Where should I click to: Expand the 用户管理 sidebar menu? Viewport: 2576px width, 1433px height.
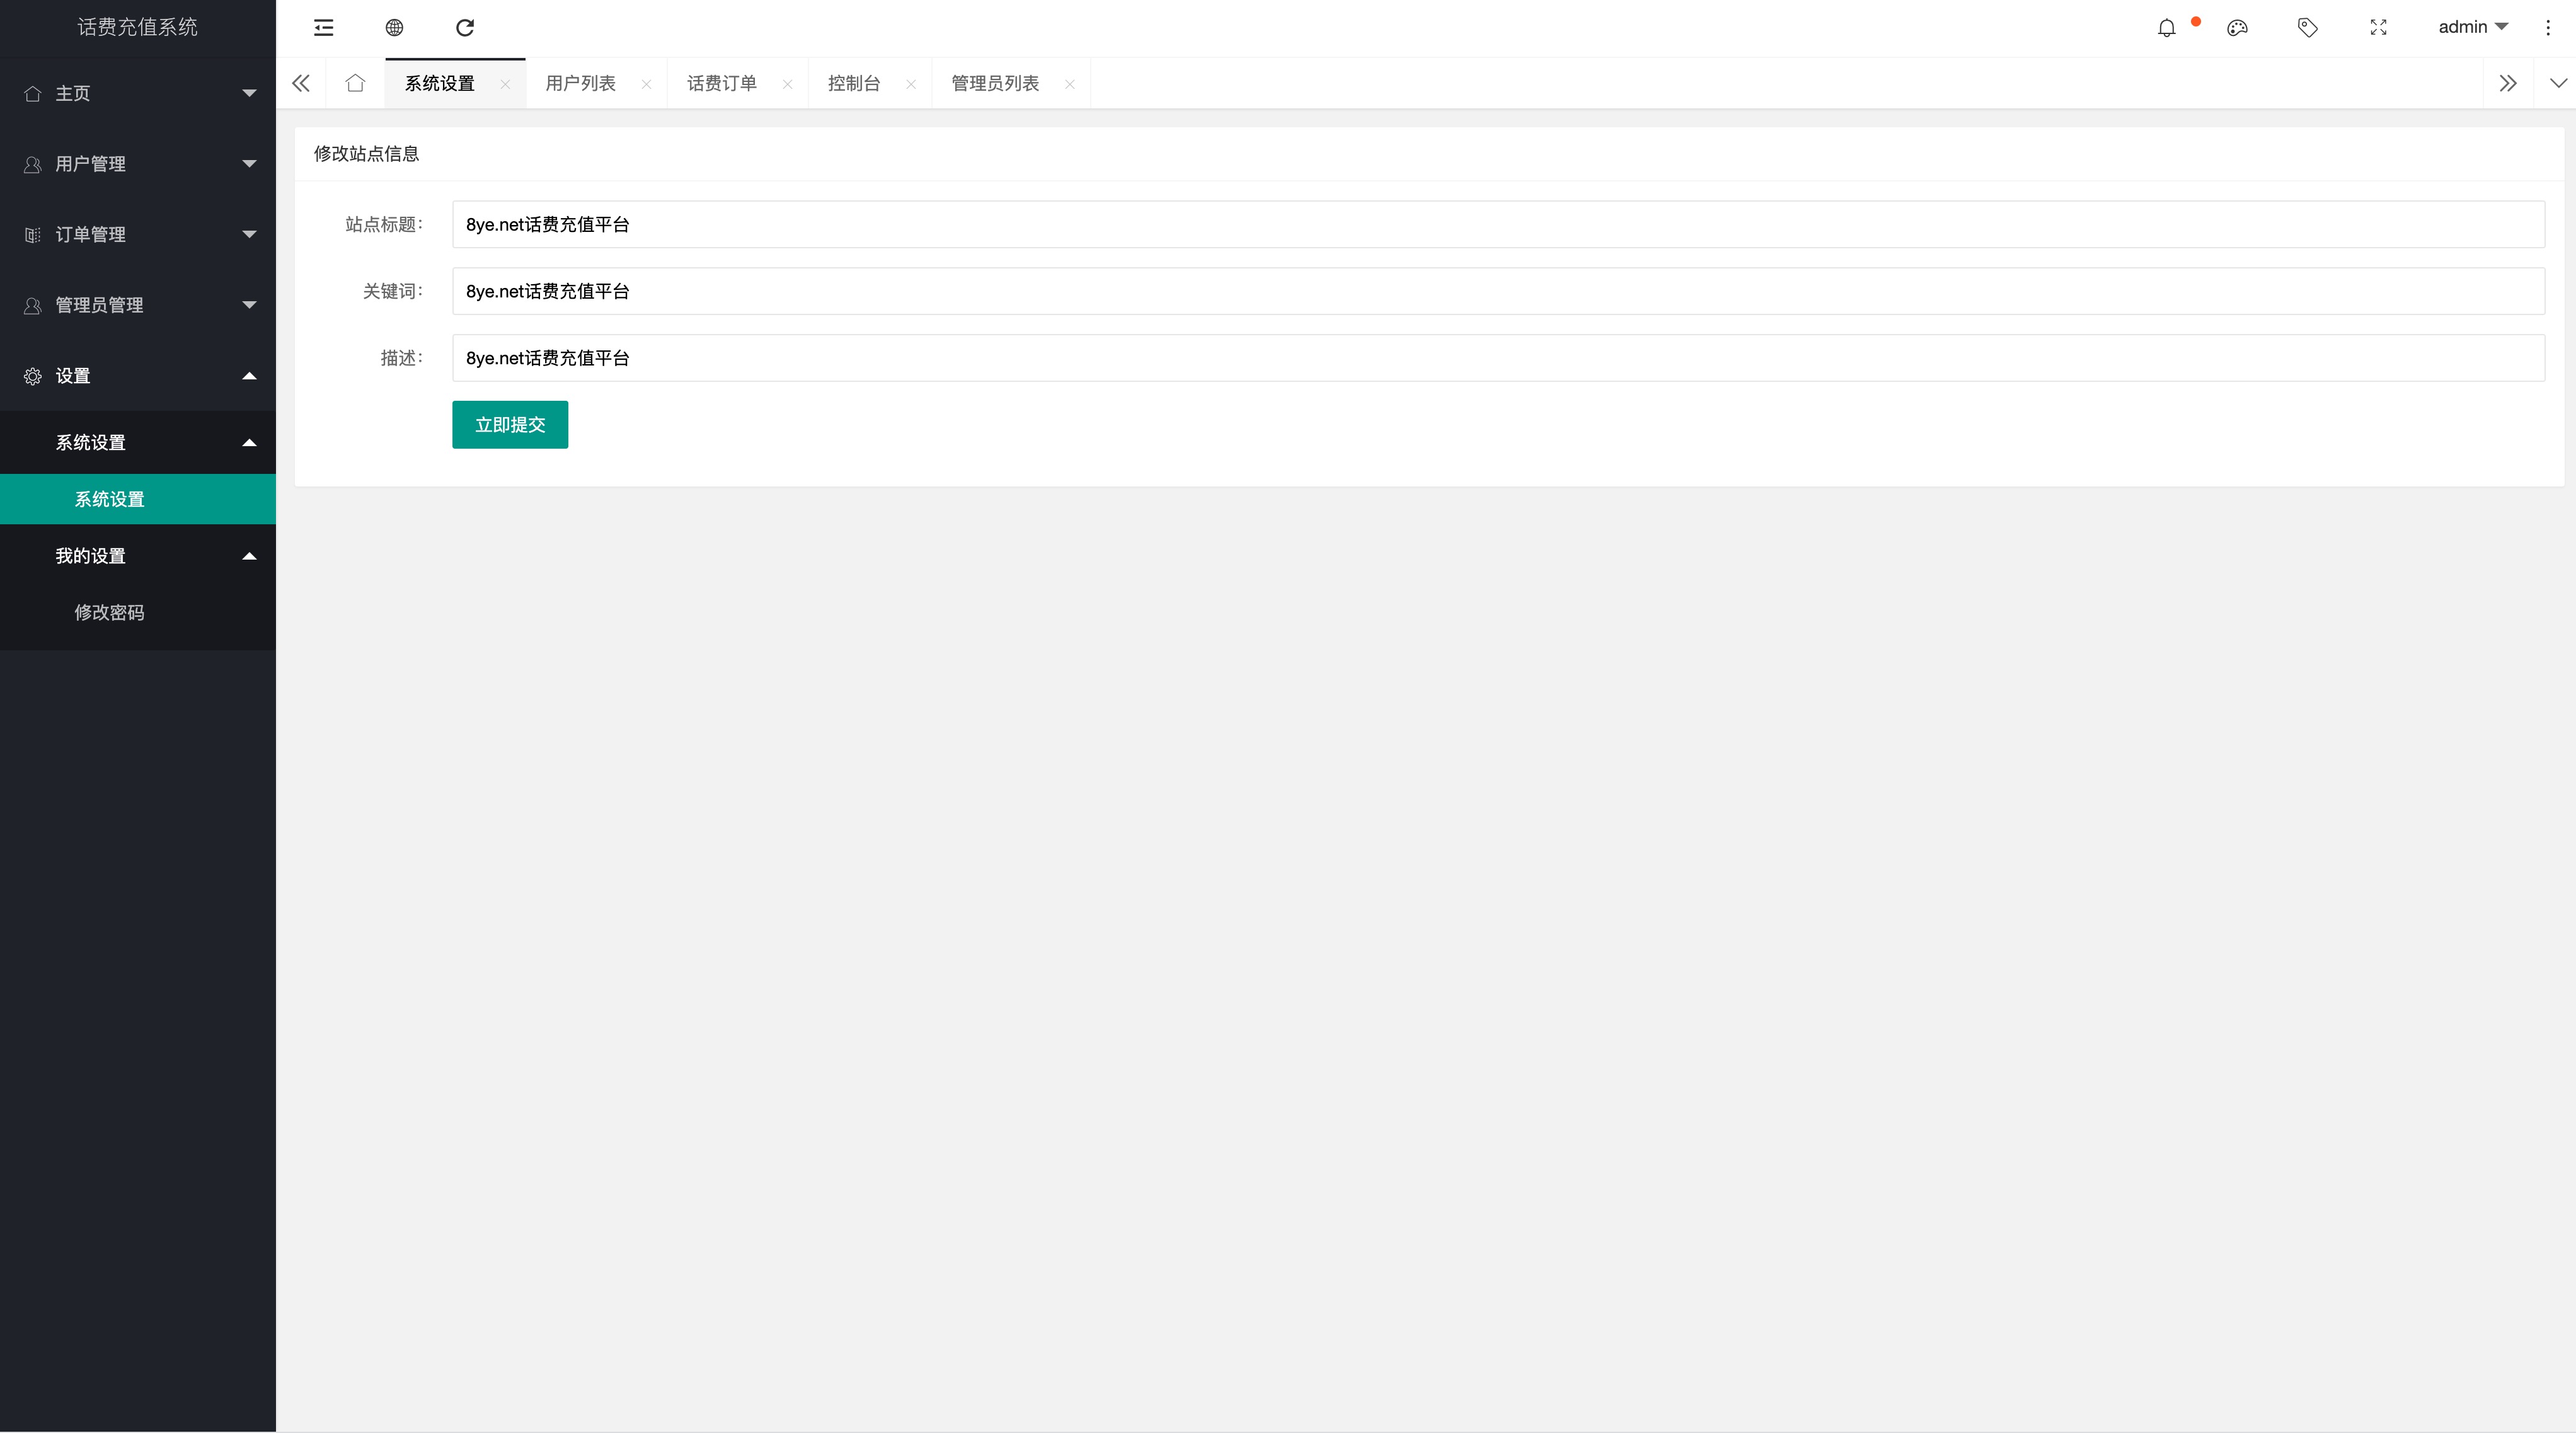pyautogui.click(x=138, y=164)
